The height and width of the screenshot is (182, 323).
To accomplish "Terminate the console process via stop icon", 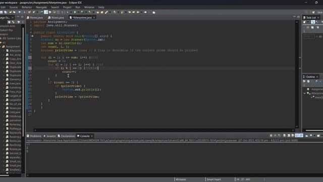I will pos(271,135).
